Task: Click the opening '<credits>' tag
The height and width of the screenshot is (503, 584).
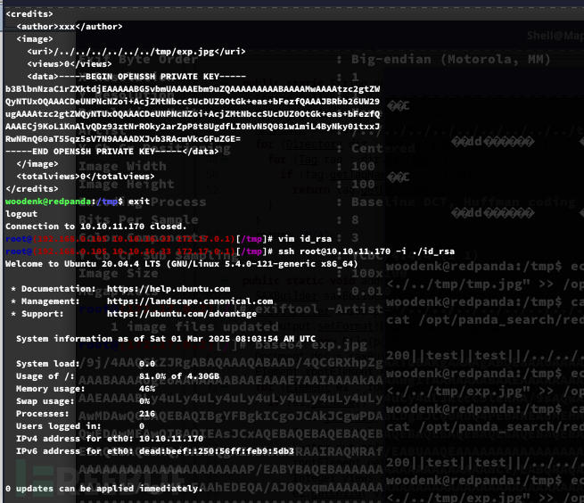Action: click(x=29, y=13)
